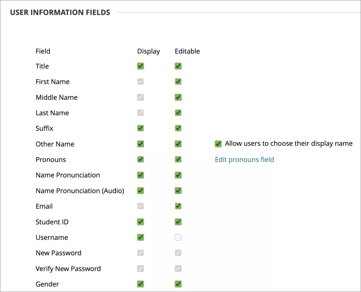Uncheck Editable for Pronouns

[178, 159]
